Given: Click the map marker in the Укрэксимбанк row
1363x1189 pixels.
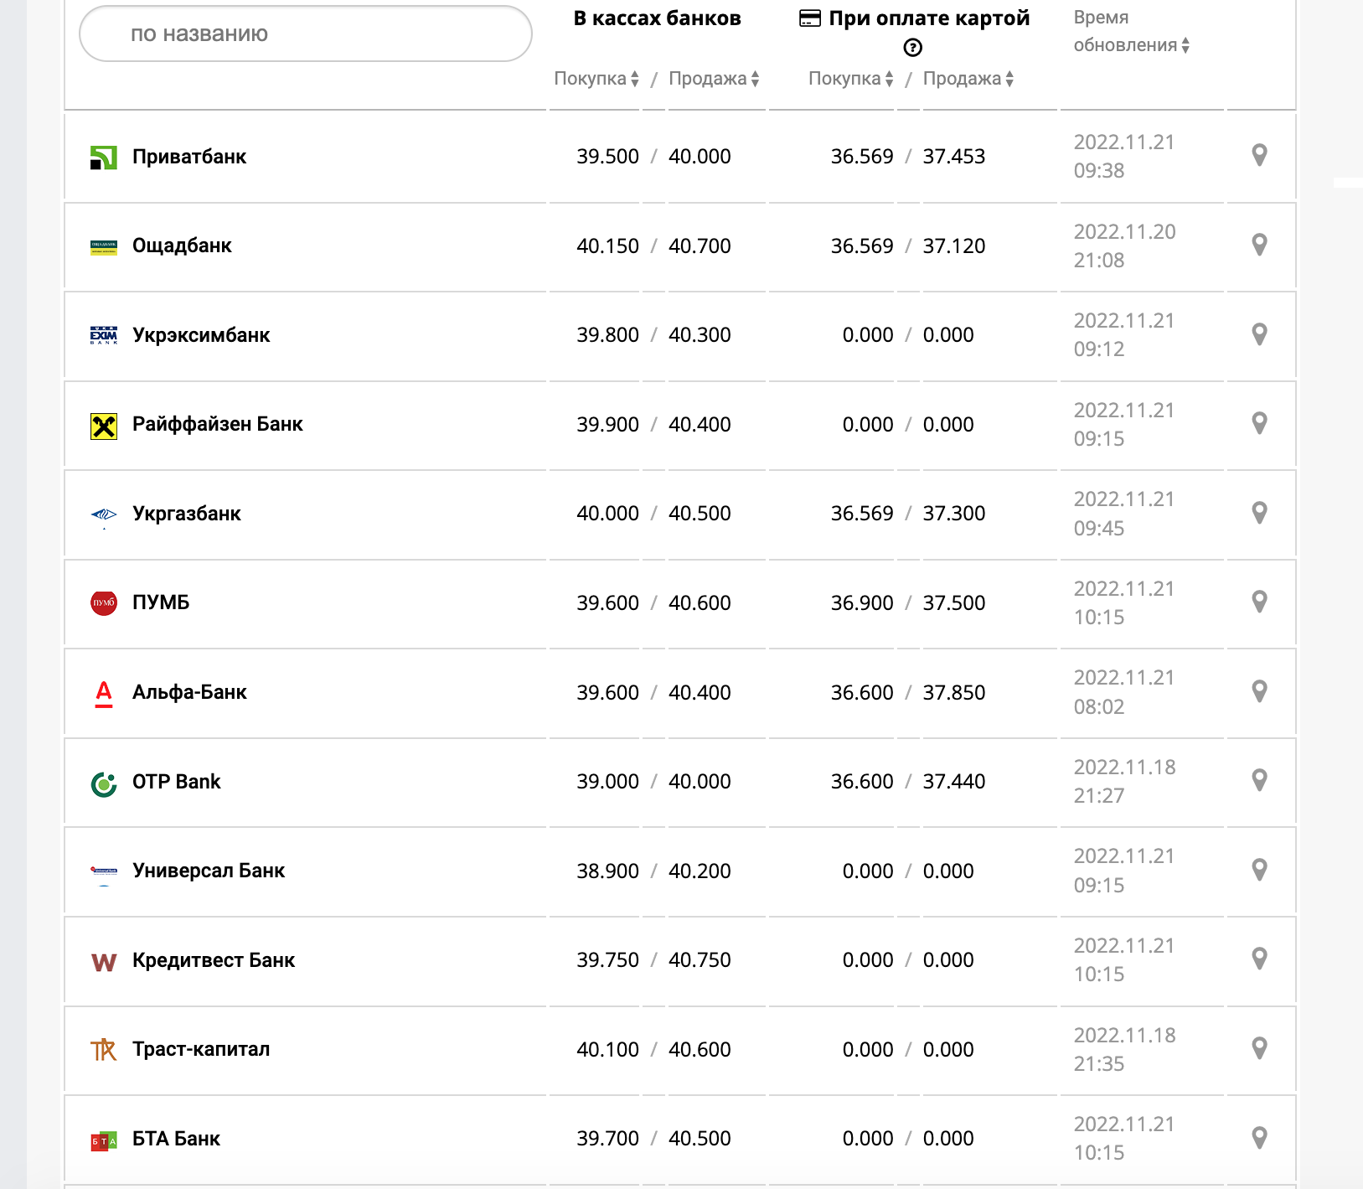Looking at the screenshot, I should click(x=1258, y=334).
